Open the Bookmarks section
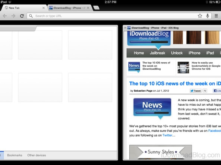The width and height of the screenshot is (221, 165). [x=15, y=155]
